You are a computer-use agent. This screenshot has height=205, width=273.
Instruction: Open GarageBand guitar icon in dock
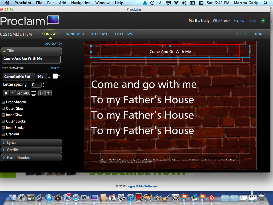[x=166, y=198]
